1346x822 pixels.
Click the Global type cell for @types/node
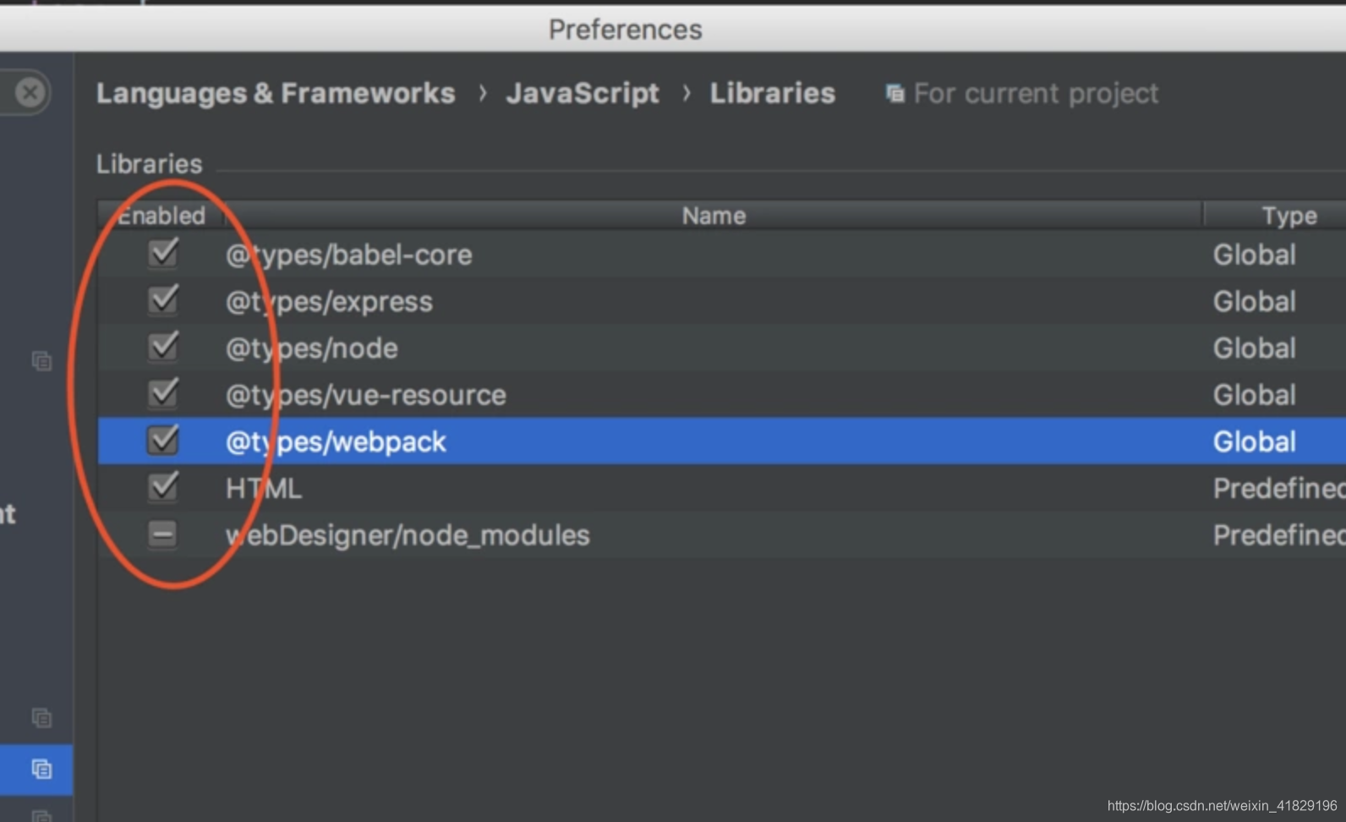pyautogui.click(x=1254, y=348)
